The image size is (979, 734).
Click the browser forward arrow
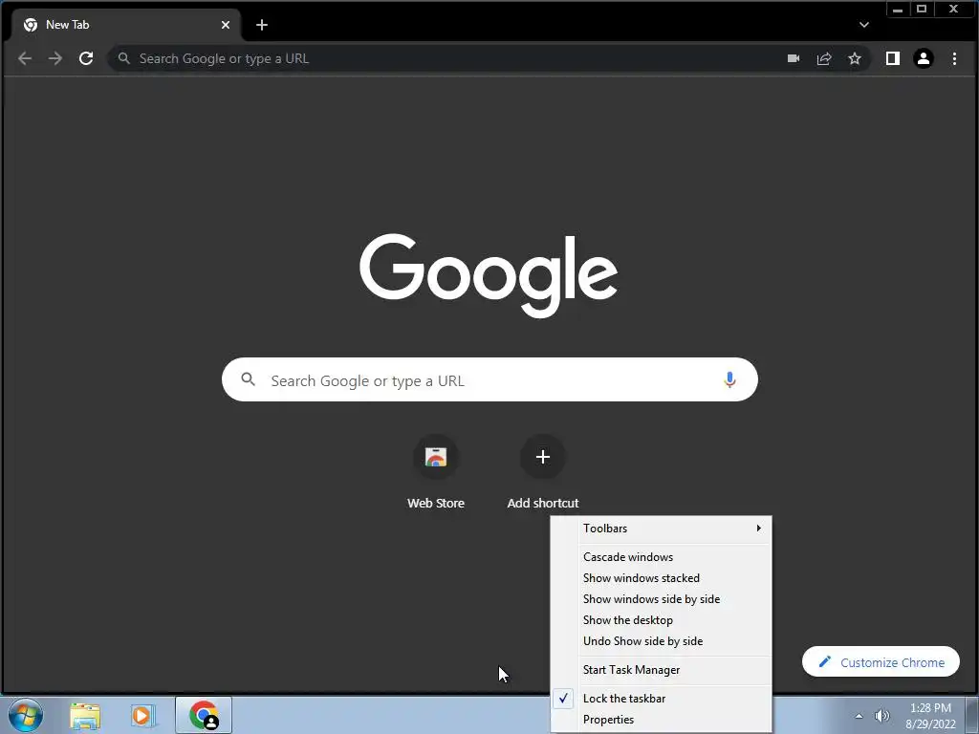54,58
